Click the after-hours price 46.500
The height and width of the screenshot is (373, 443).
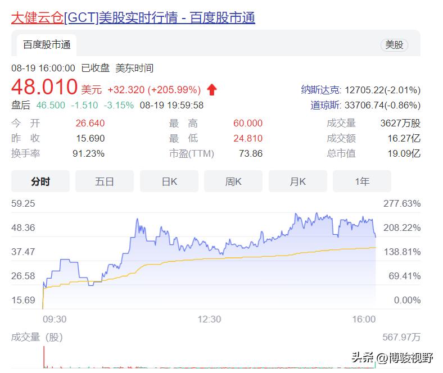pyautogui.click(x=51, y=105)
